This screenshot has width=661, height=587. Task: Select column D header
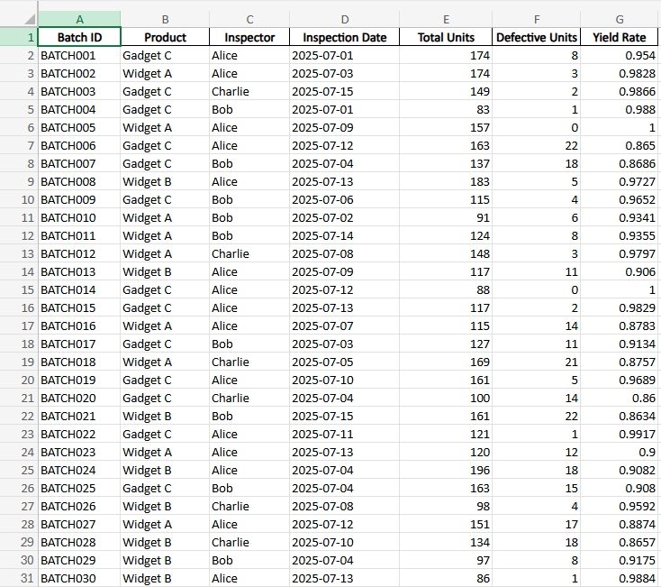[x=344, y=19]
